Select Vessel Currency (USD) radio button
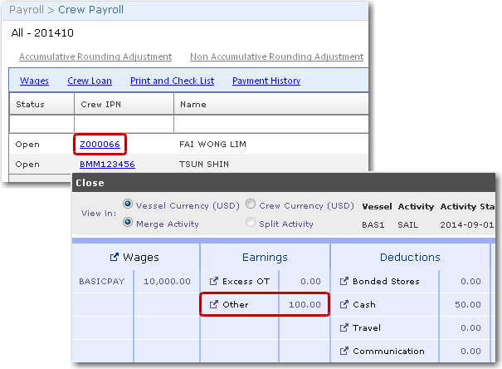Screen dimensions: 502x369 click(128, 205)
